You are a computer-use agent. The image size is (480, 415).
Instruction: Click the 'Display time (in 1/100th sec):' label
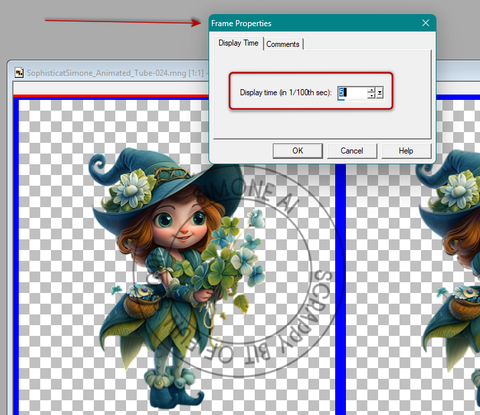(x=286, y=93)
